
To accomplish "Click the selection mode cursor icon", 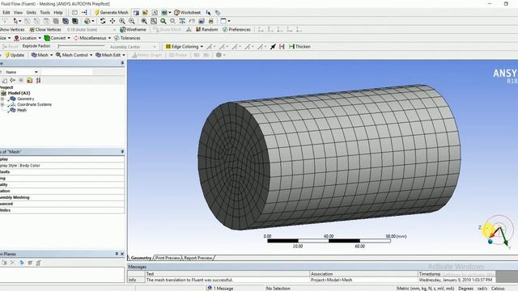I will (x=15, y=21).
